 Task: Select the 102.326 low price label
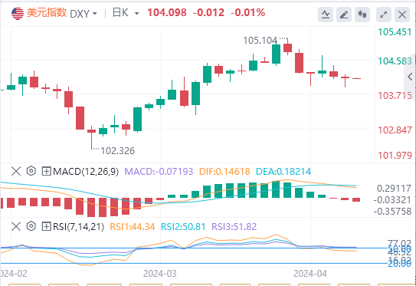coord(117,151)
